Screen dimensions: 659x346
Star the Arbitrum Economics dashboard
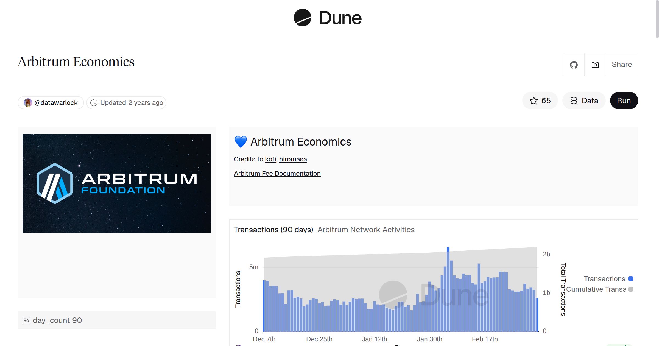pos(540,101)
